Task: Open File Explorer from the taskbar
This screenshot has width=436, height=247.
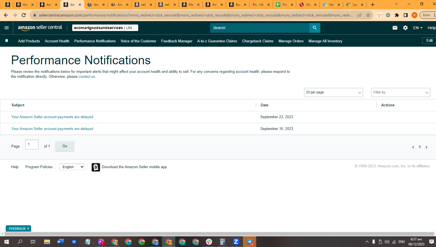Action: (x=47, y=242)
